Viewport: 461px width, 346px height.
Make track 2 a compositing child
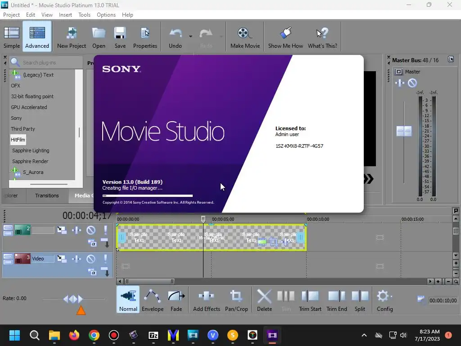[105, 243]
